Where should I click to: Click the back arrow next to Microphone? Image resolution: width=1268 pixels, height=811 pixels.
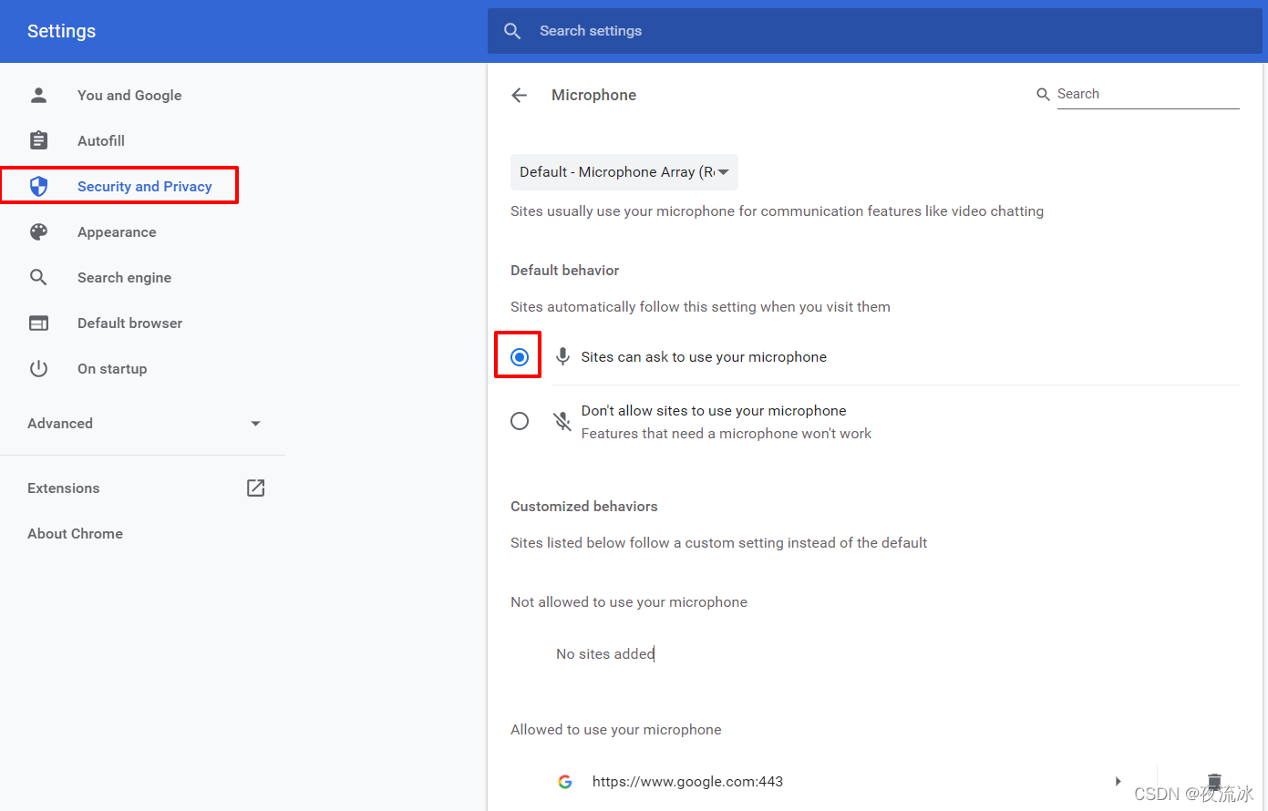(x=520, y=95)
